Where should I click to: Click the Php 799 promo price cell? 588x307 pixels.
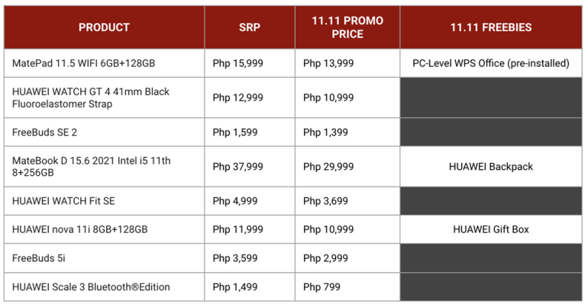click(x=347, y=286)
